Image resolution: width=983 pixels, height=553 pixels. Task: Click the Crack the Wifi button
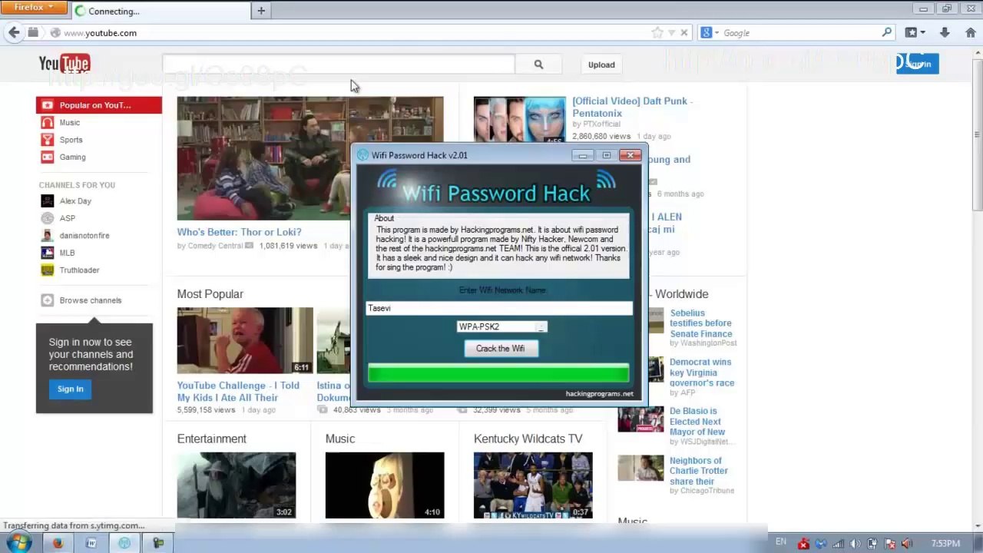pyautogui.click(x=500, y=349)
